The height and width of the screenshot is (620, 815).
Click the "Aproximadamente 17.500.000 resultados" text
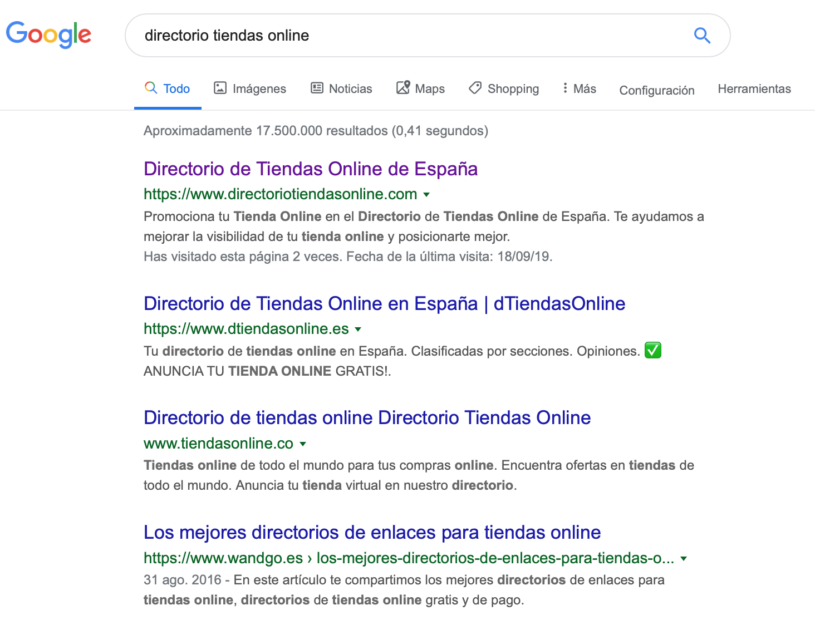[316, 131]
